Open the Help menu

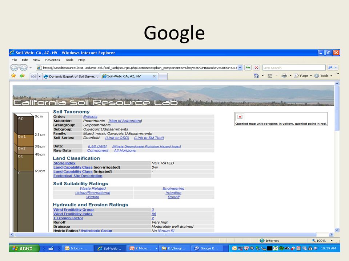[x=82, y=60]
